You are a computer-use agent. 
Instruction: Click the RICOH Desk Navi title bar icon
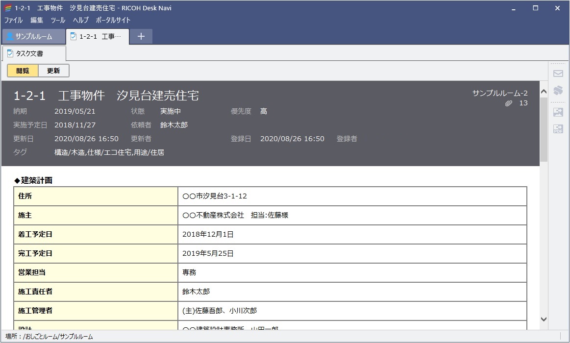[x=8, y=8]
